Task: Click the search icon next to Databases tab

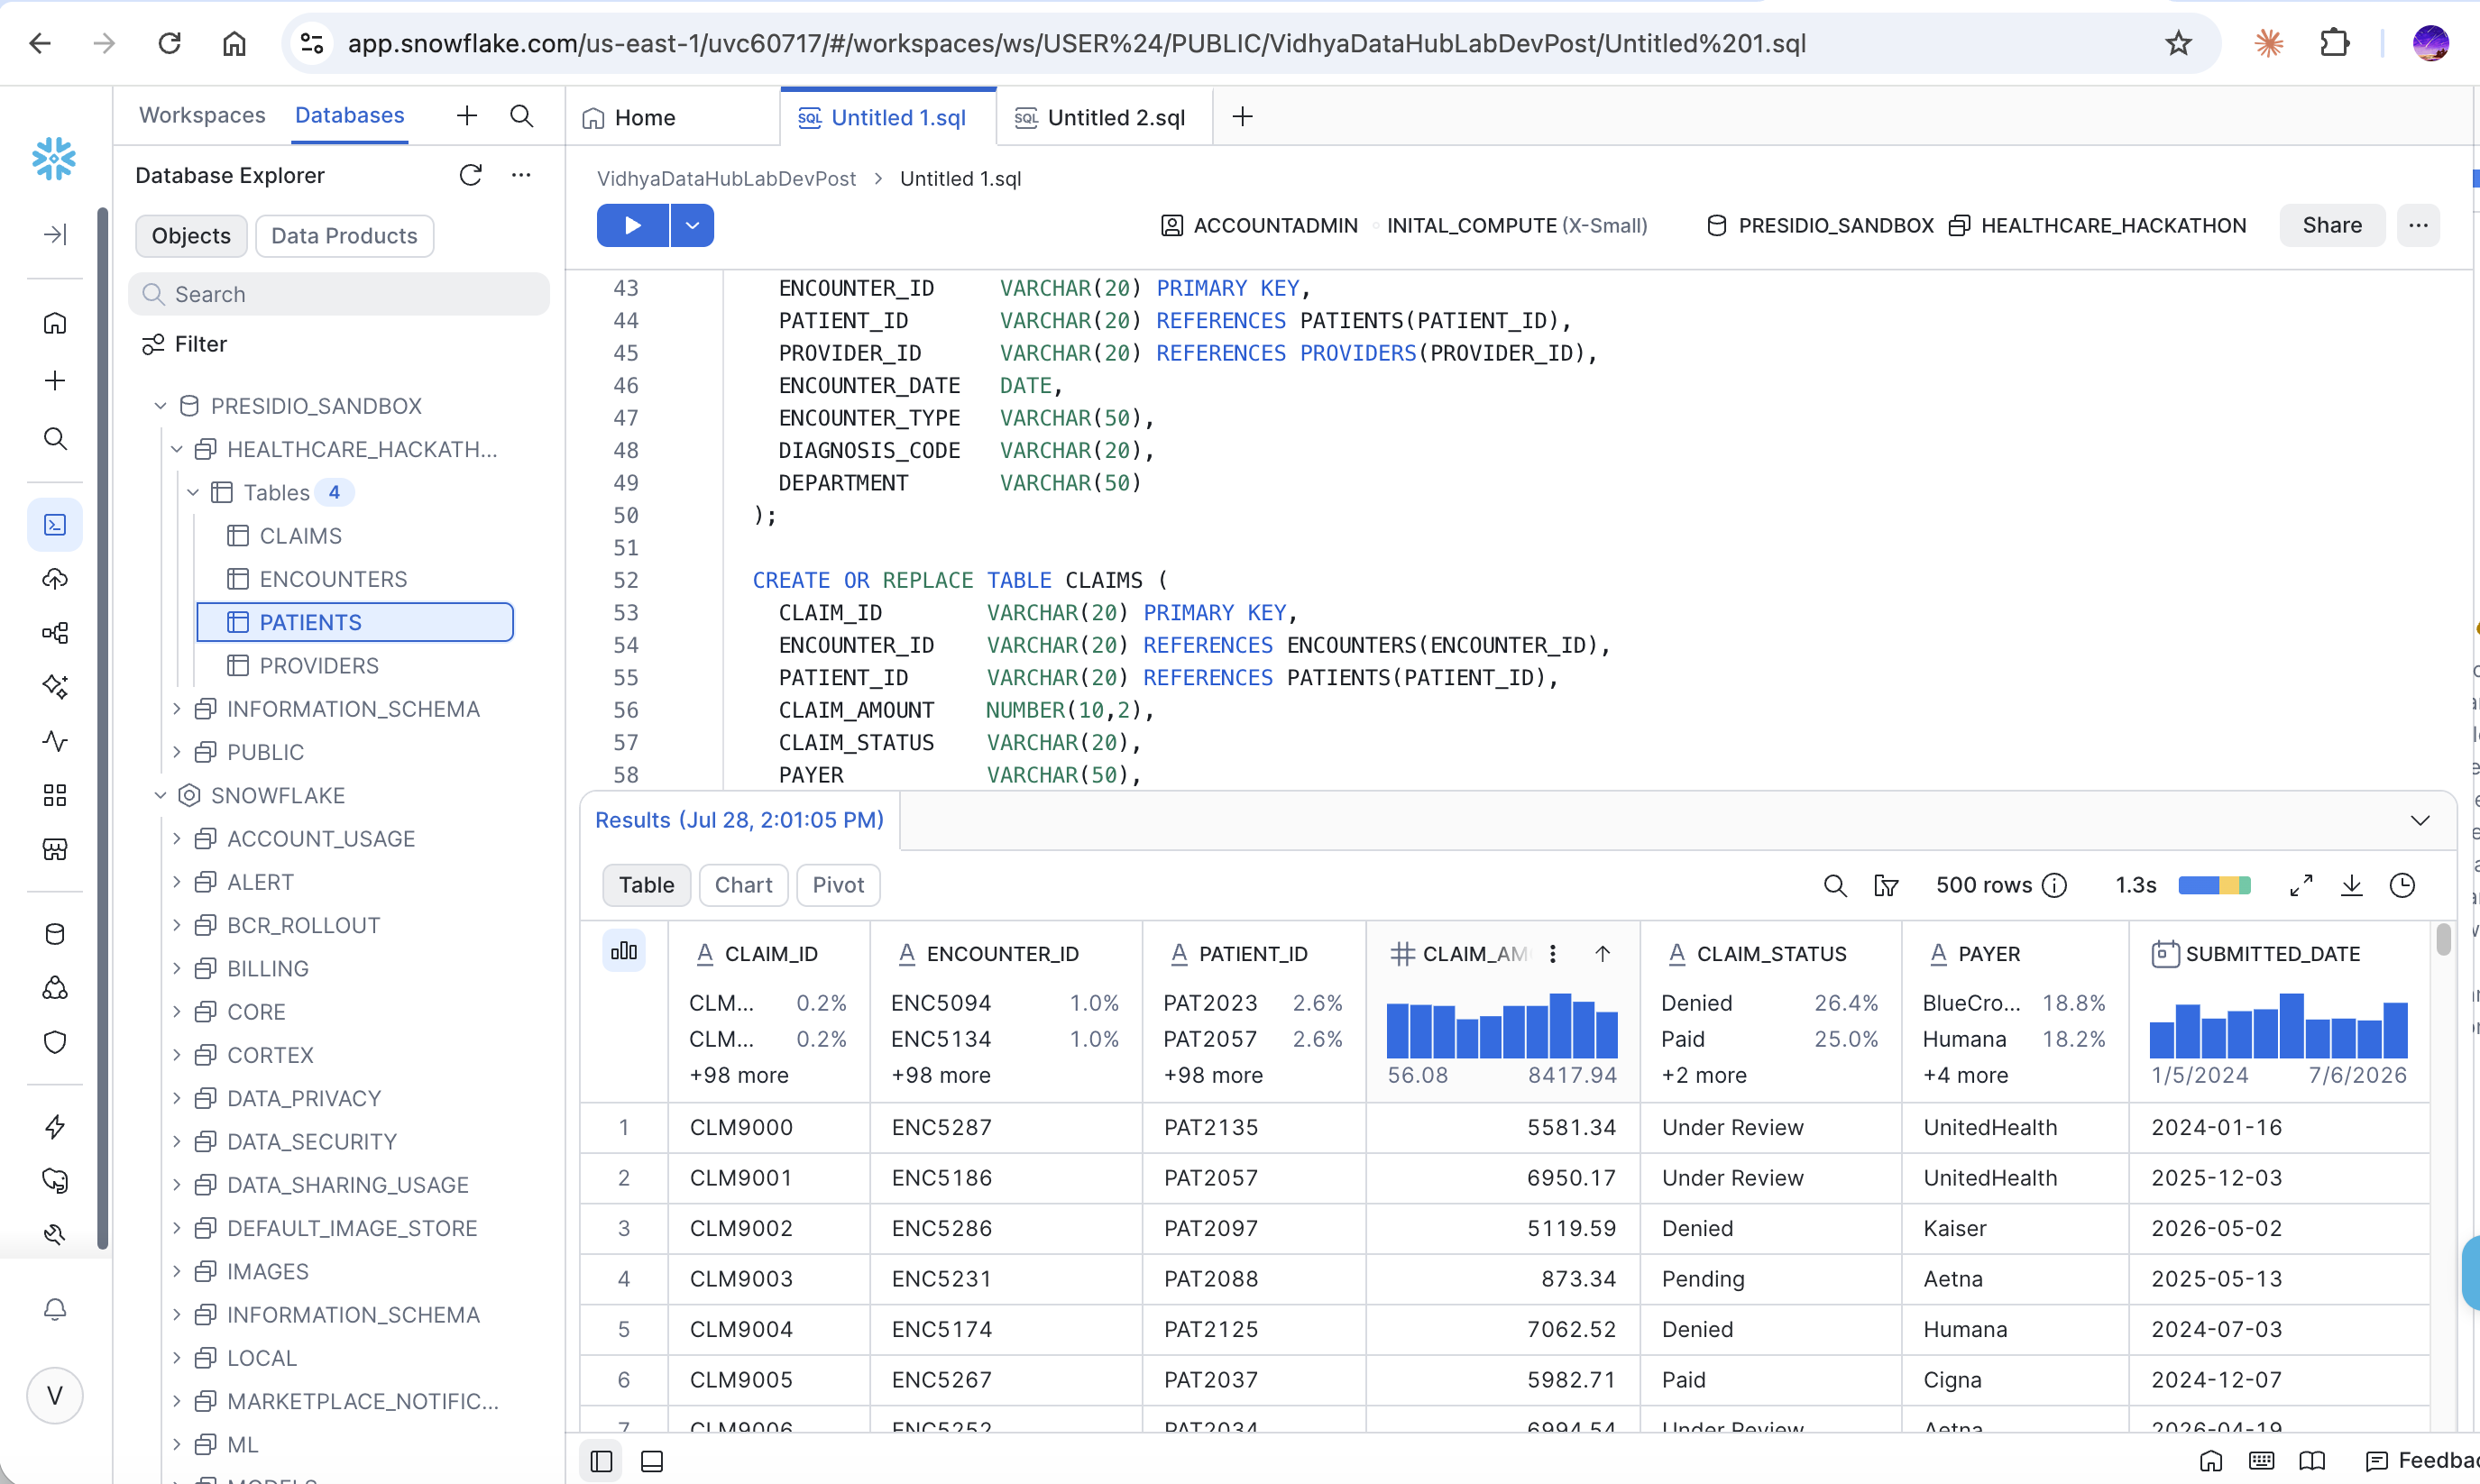Action: (521, 116)
